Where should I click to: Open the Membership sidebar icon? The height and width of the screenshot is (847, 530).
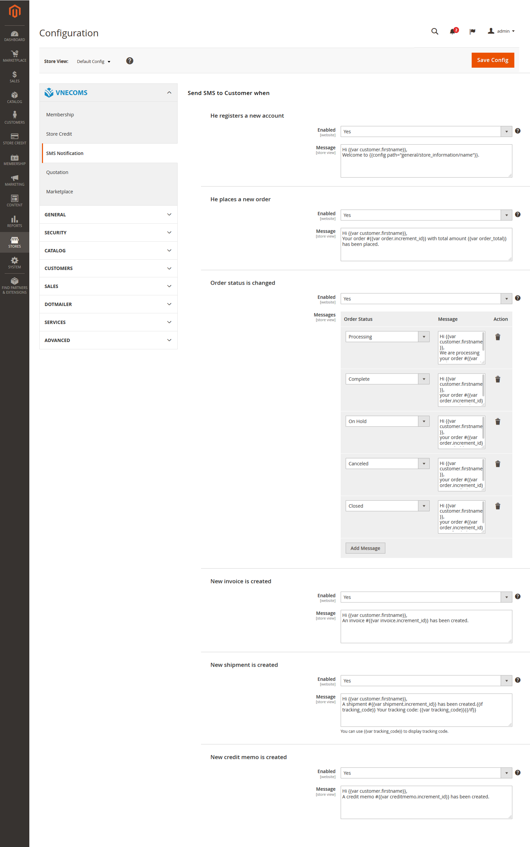coord(14,160)
